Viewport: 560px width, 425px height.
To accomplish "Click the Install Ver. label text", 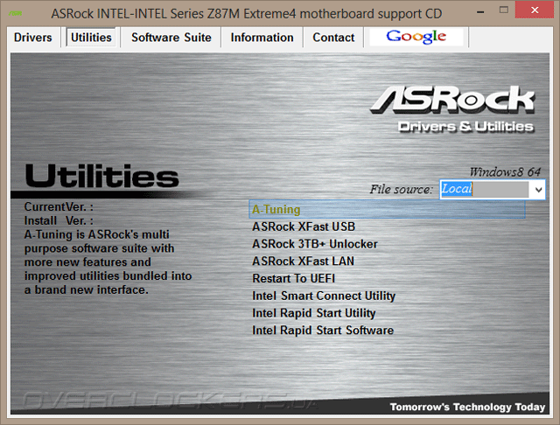I will (x=59, y=221).
